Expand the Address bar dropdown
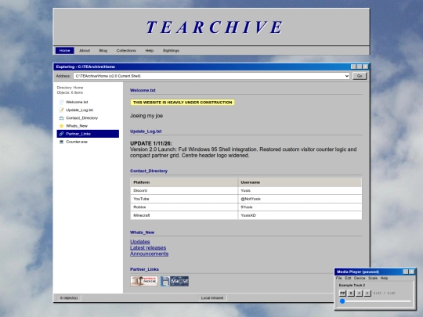The image size is (423, 317). click(x=347, y=76)
